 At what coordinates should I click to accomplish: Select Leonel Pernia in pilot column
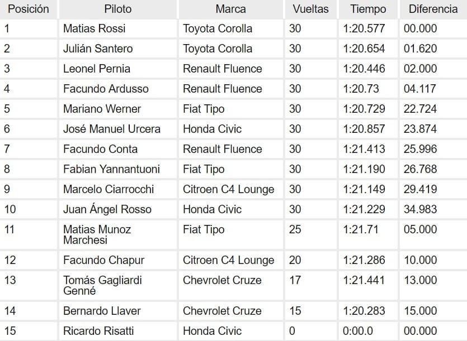pos(118,69)
